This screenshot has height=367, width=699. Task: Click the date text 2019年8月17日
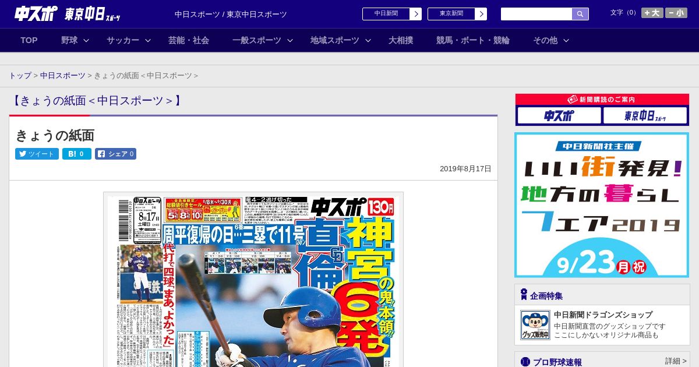[465, 169]
